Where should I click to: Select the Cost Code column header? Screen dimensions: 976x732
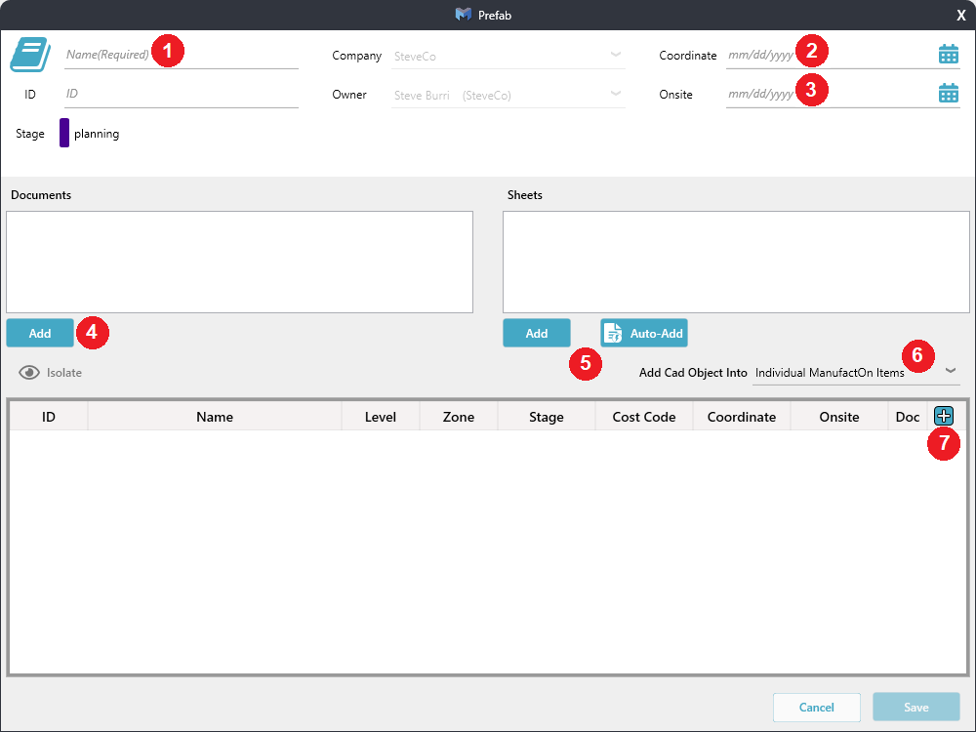click(x=644, y=417)
